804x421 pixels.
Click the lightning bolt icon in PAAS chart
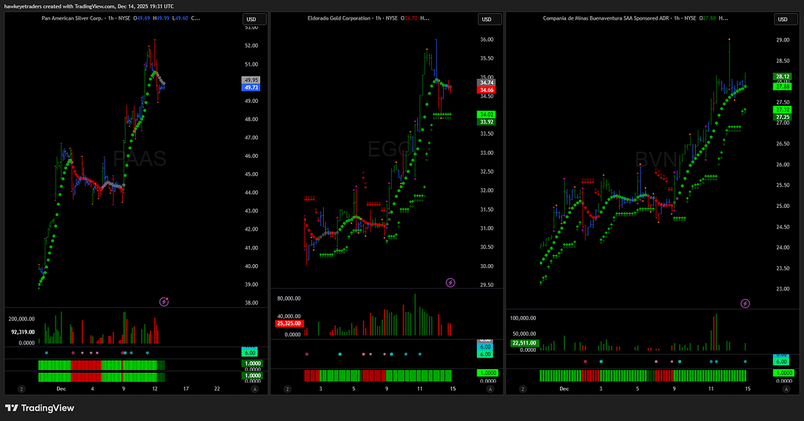pos(164,301)
